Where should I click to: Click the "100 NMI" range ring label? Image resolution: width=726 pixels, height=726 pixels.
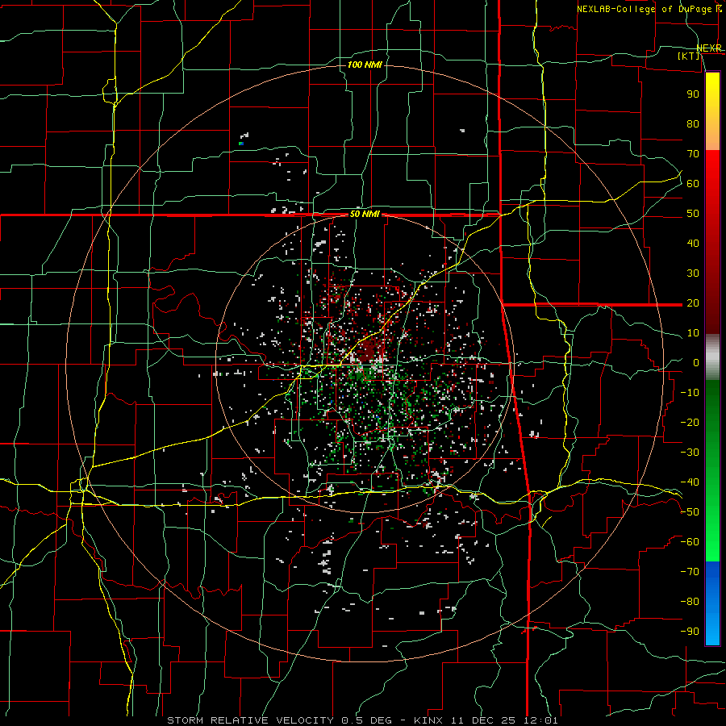365,65
